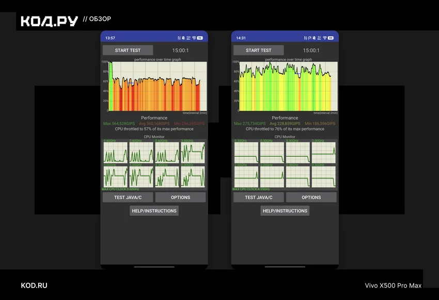The width and height of the screenshot is (439, 300).
Task: Click the "Max 275,734GIPS" value
Action: (250, 124)
